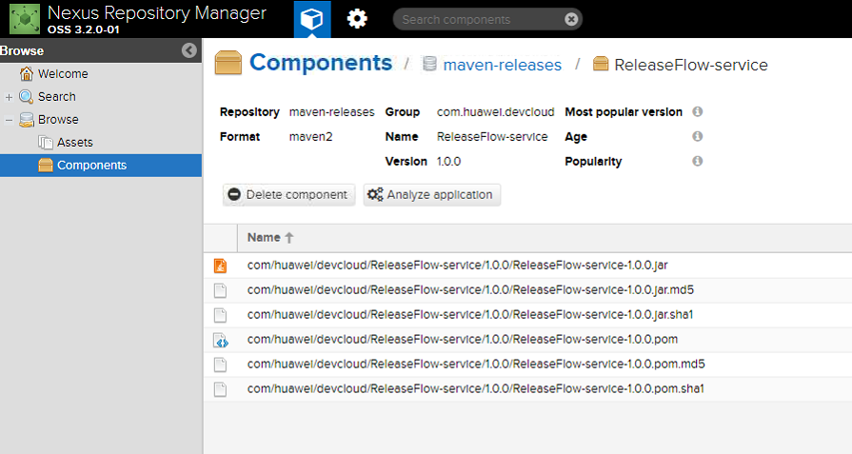This screenshot has width=852, height=454.
Task: Click the Delete component button
Action: [x=289, y=195]
